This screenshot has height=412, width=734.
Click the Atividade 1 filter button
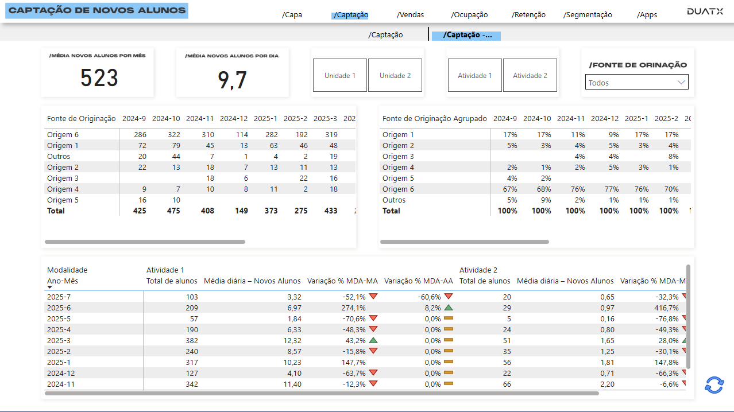(x=474, y=75)
